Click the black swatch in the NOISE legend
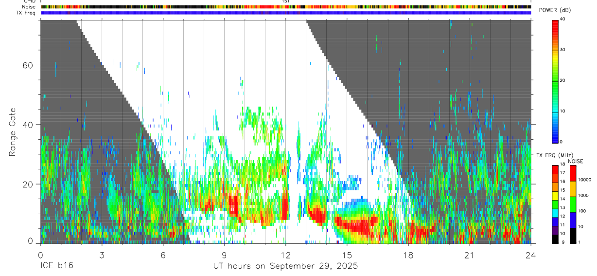597x276 pixels. tap(573, 236)
